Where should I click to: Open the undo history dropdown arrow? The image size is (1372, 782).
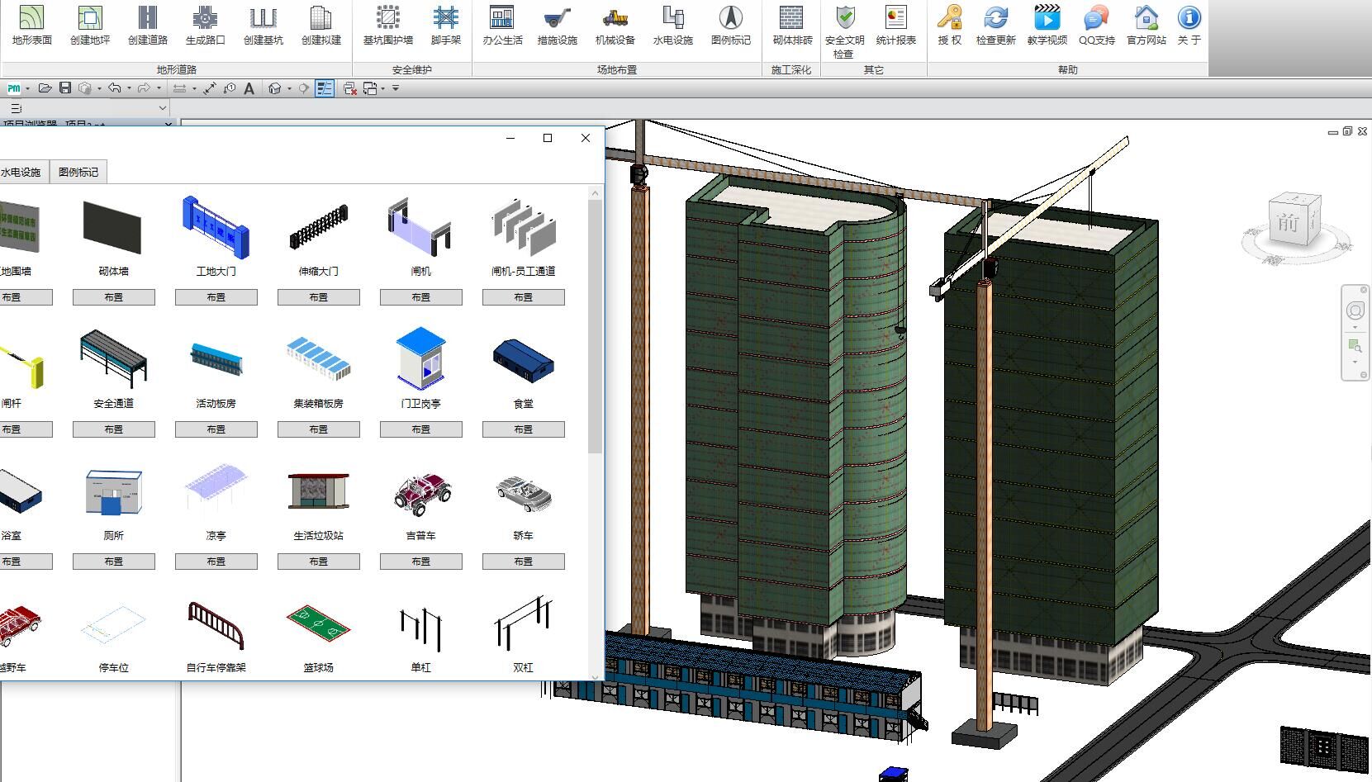click(x=129, y=88)
